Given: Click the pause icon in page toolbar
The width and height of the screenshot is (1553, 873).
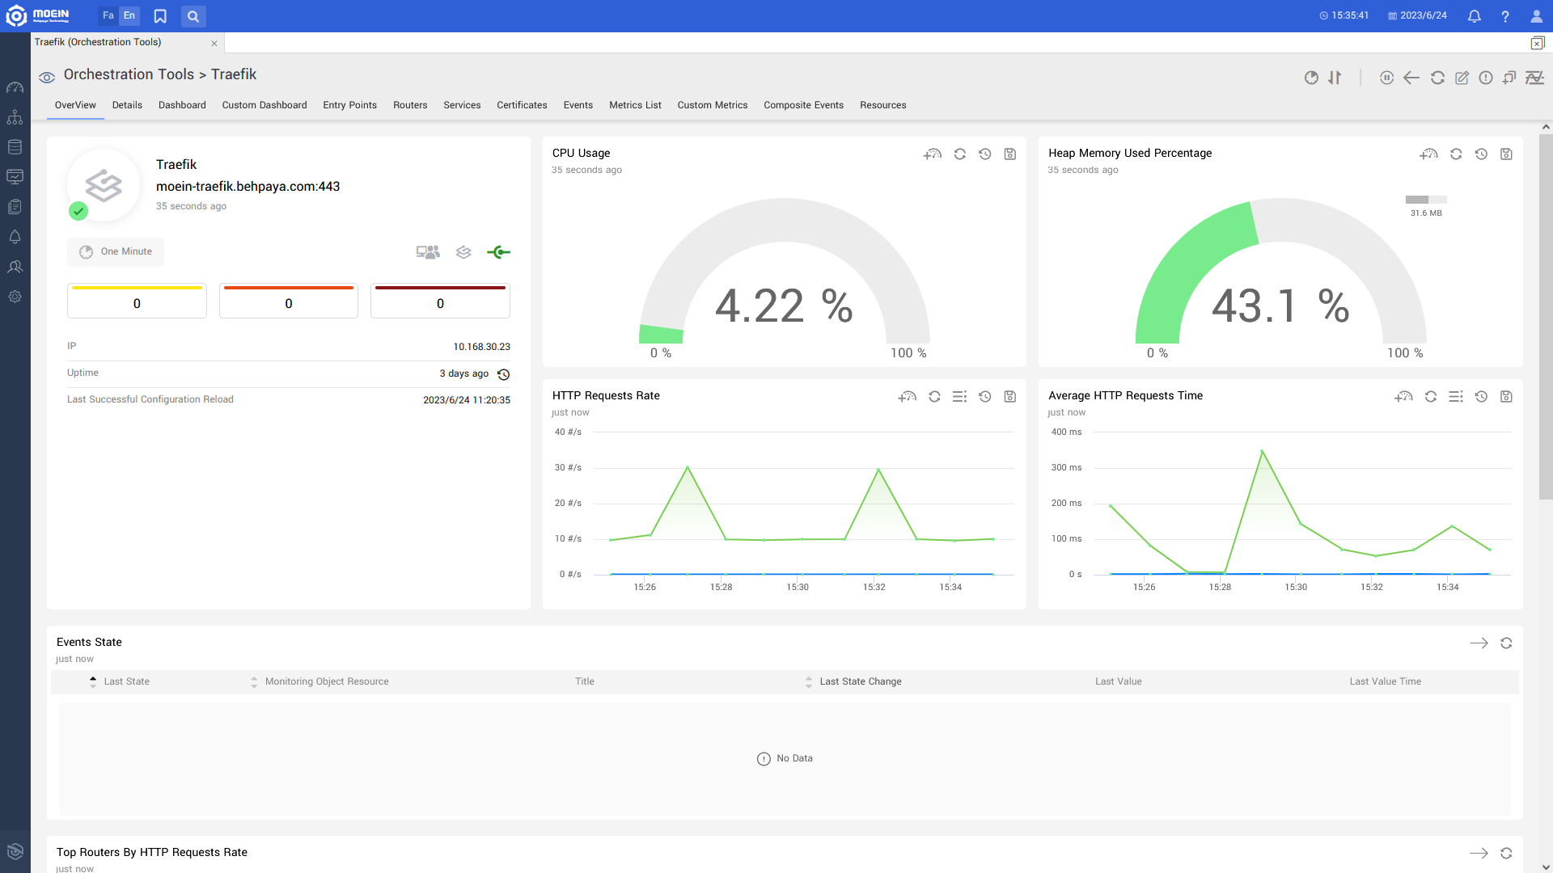Looking at the screenshot, I should pos(1386,78).
